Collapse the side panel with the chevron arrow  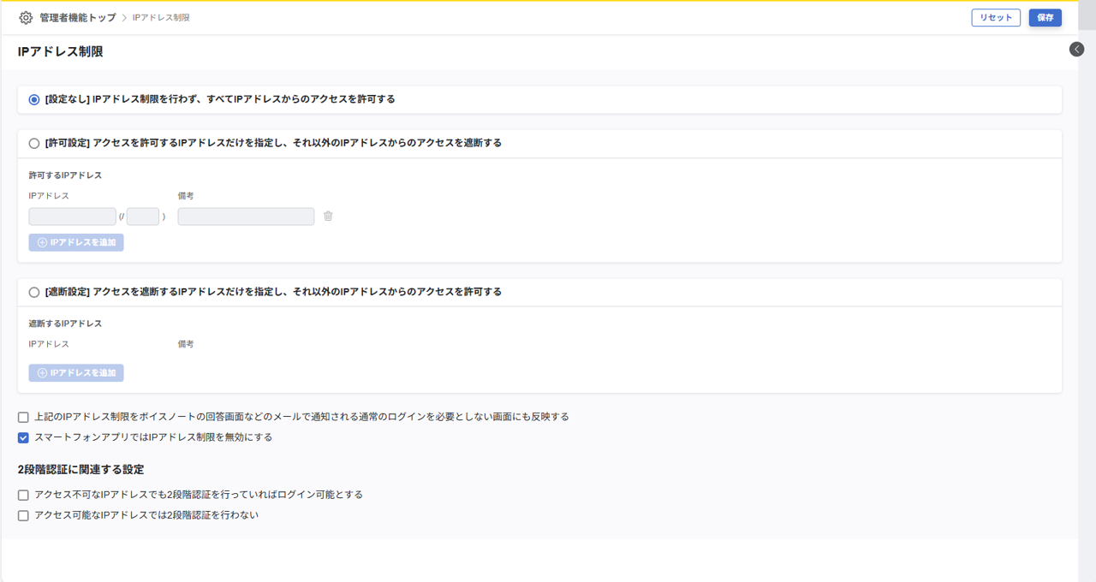click(1076, 50)
